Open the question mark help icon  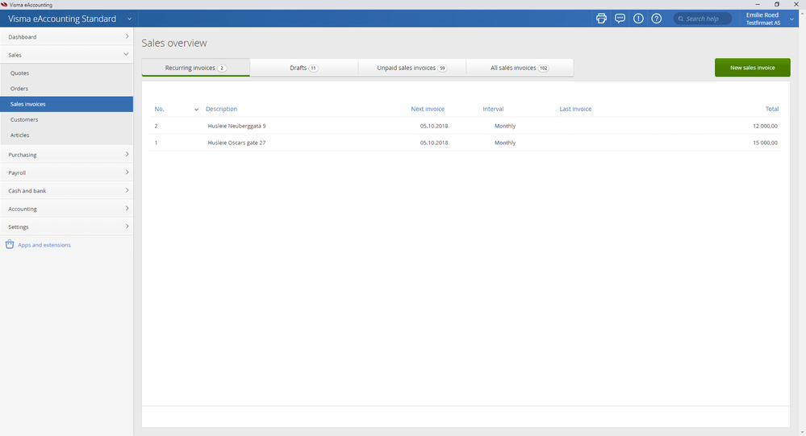[657, 19]
